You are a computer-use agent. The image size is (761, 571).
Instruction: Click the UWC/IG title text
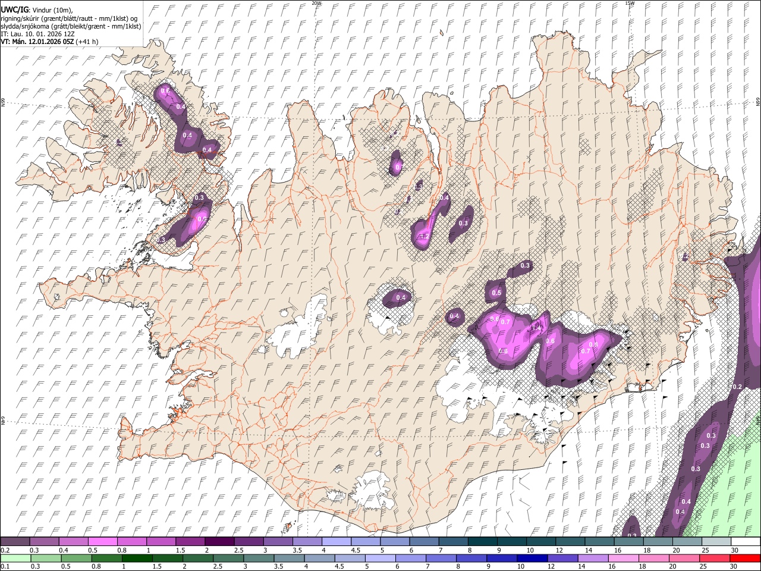[x=16, y=10]
